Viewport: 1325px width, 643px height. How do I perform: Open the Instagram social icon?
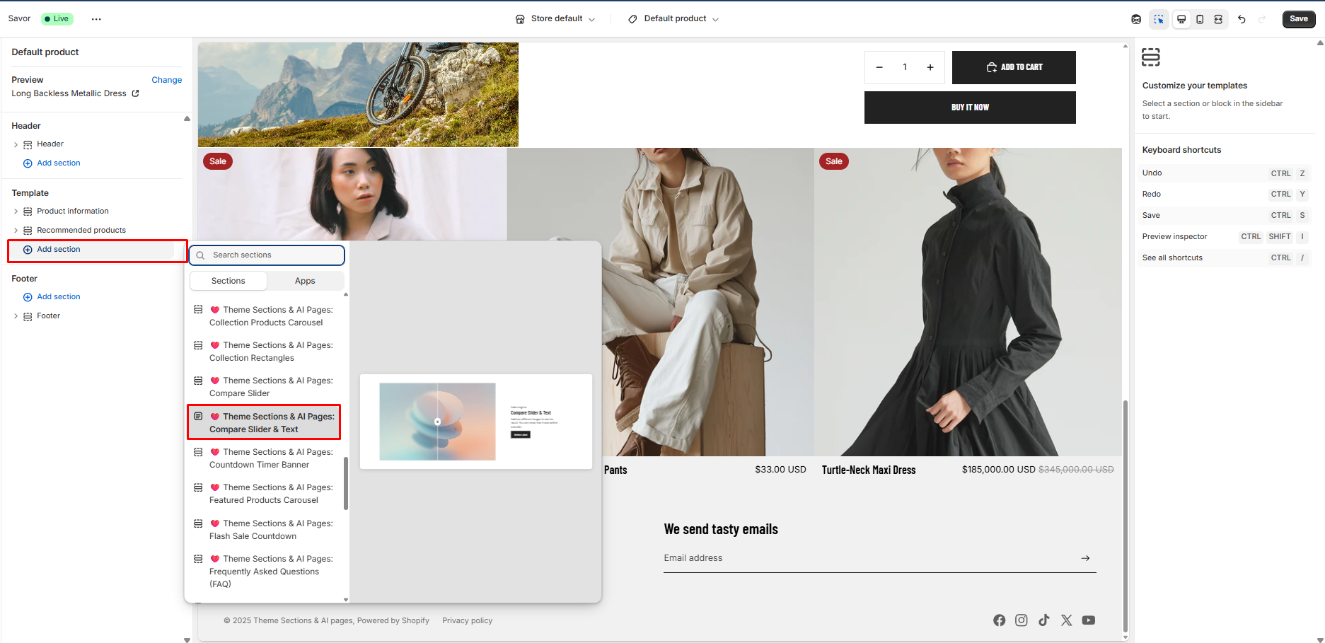point(1022,620)
